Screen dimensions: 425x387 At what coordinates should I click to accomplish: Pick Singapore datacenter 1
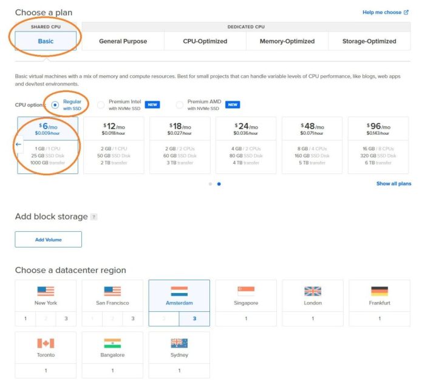[246, 318]
